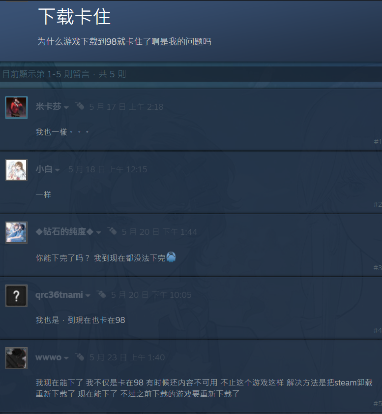
Task: Expand the dropdown arrow next to 小白
Action: [57, 170]
